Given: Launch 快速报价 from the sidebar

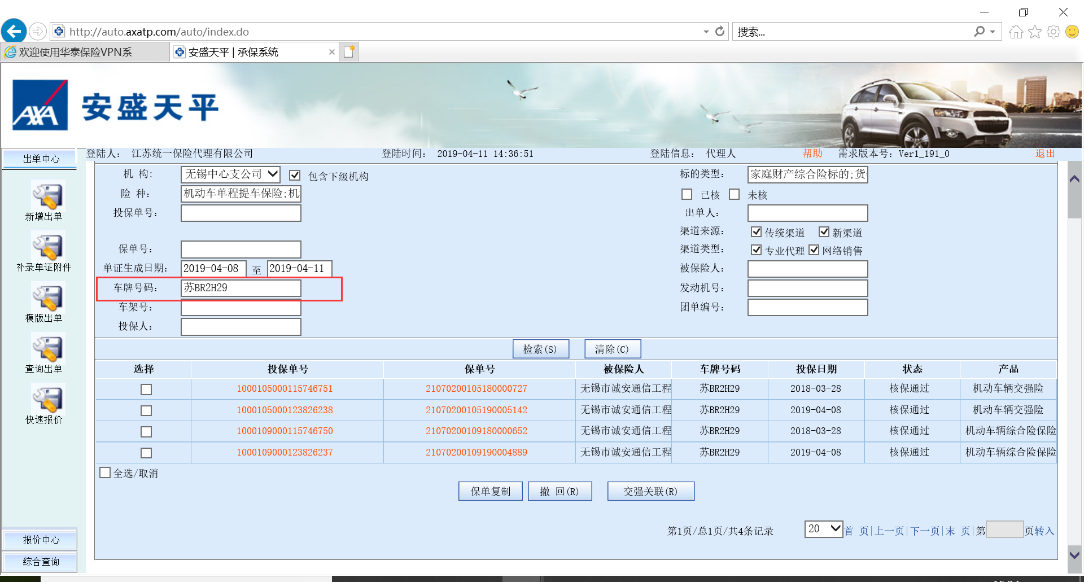Looking at the screenshot, I should 47,399.
